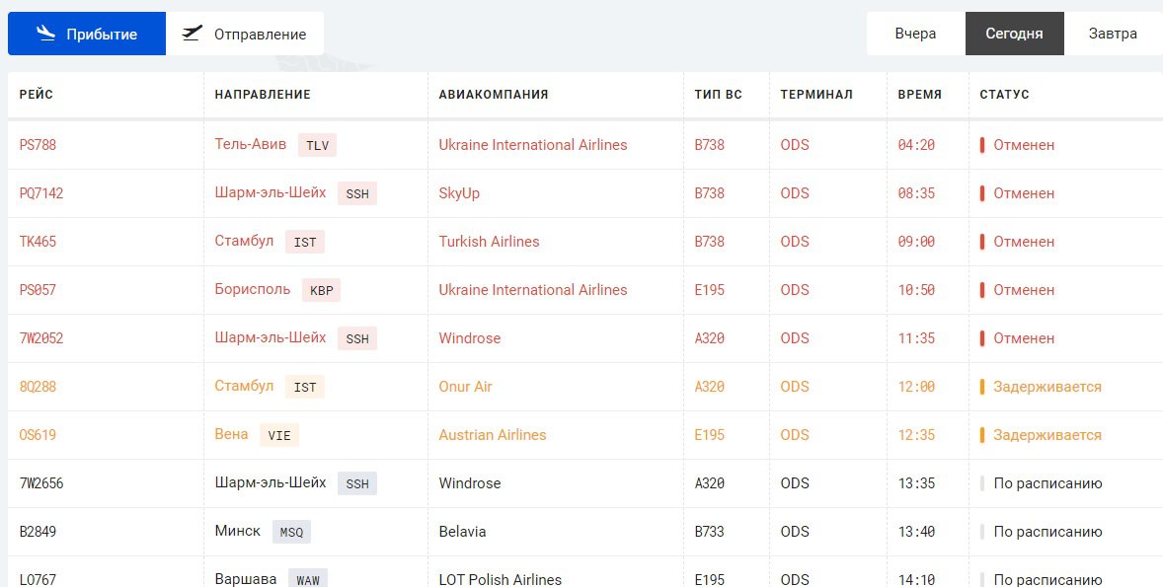The width and height of the screenshot is (1163, 587).
Task: Click По расписанию status for B2849
Action: (x=1048, y=532)
